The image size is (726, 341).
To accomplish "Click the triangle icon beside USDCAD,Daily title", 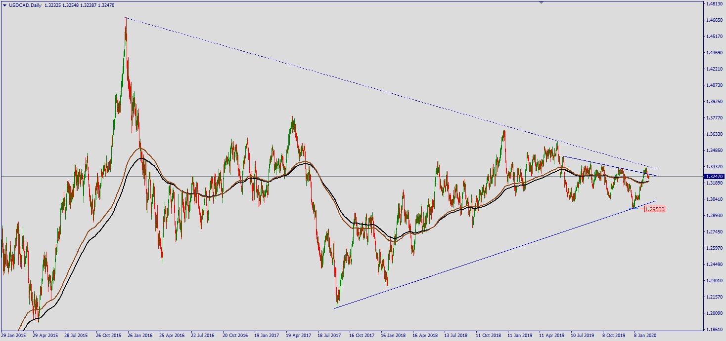I will tap(4, 5).
